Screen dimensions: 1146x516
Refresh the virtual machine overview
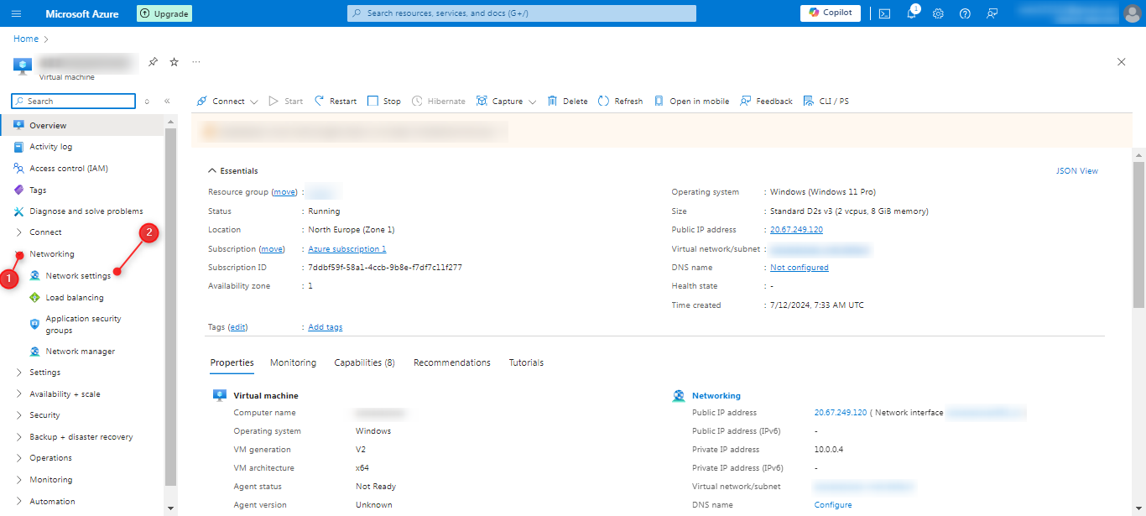pos(620,101)
